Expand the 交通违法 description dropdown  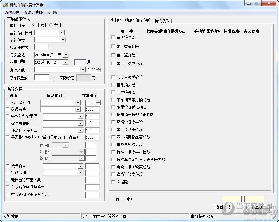(x=78, y=110)
